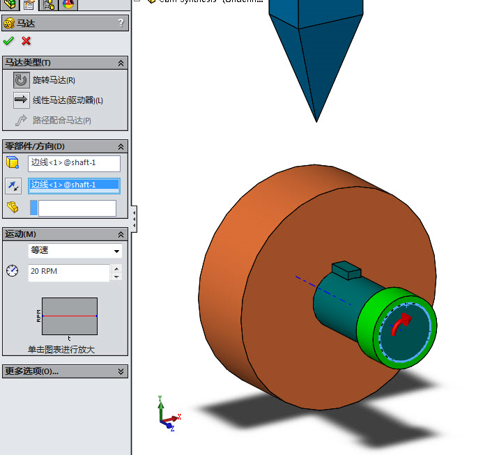Collapse the 马达类型 section

point(121,63)
